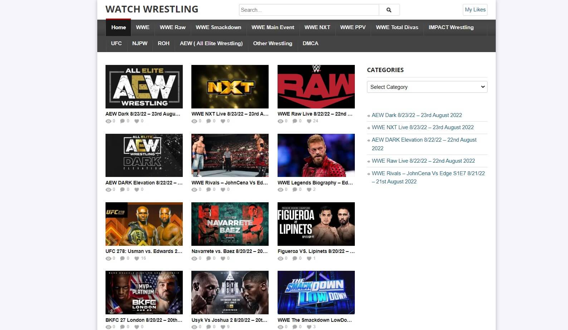Open the DMCA page from navigation
This screenshot has height=330, width=568.
point(310,44)
